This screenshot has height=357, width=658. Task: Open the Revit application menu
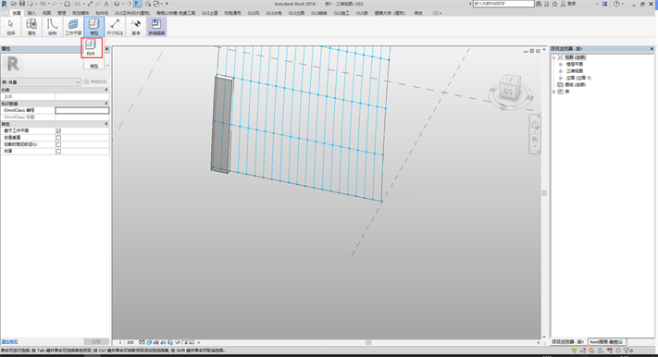(x=5, y=4)
